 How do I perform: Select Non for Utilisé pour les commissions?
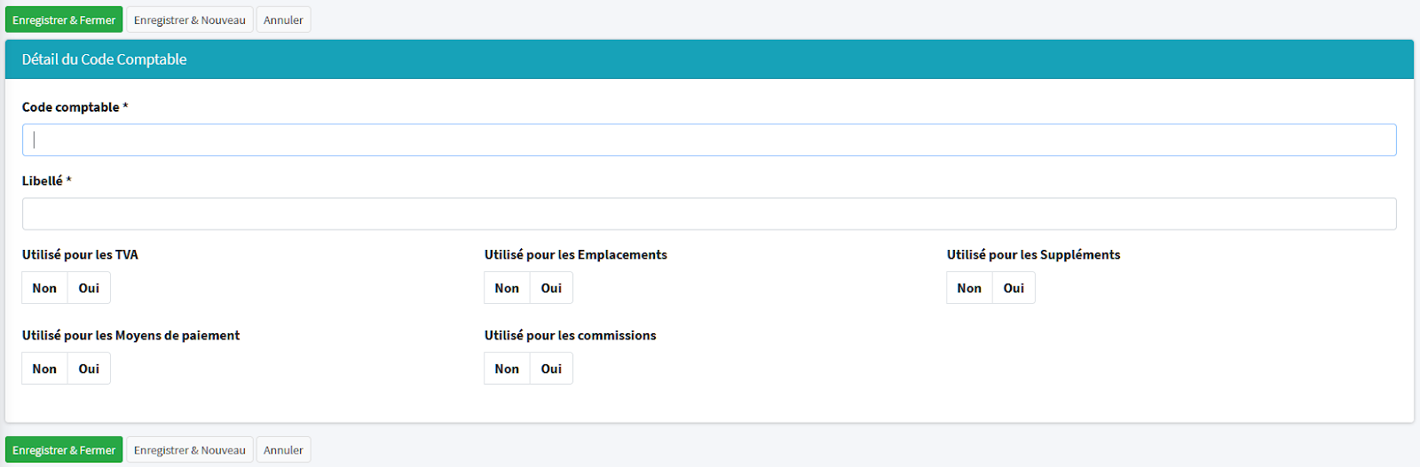pyautogui.click(x=507, y=369)
